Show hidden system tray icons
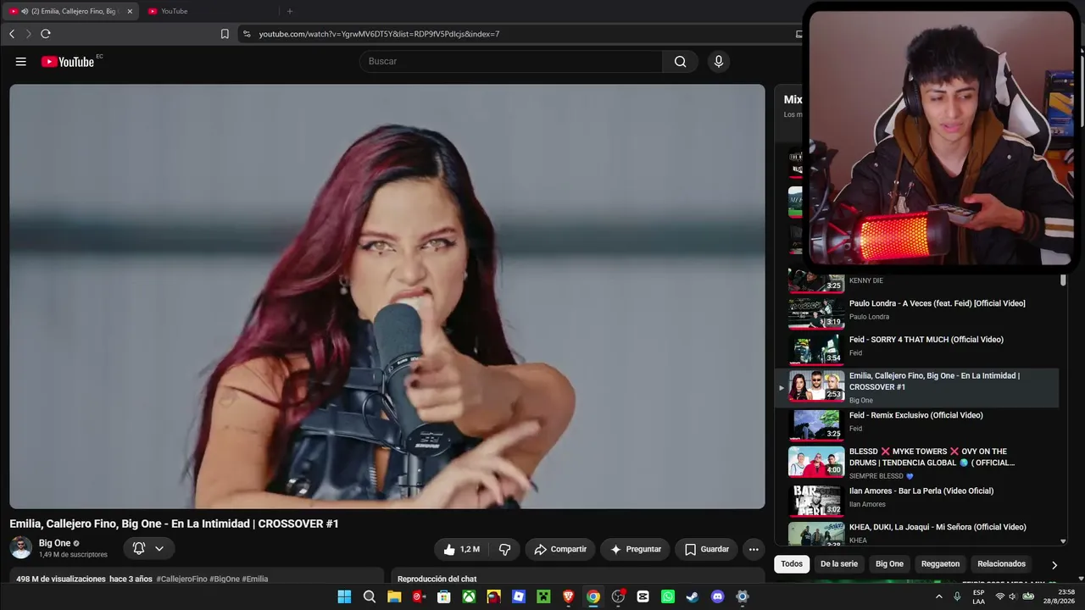This screenshot has width=1085, height=610. [x=938, y=596]
